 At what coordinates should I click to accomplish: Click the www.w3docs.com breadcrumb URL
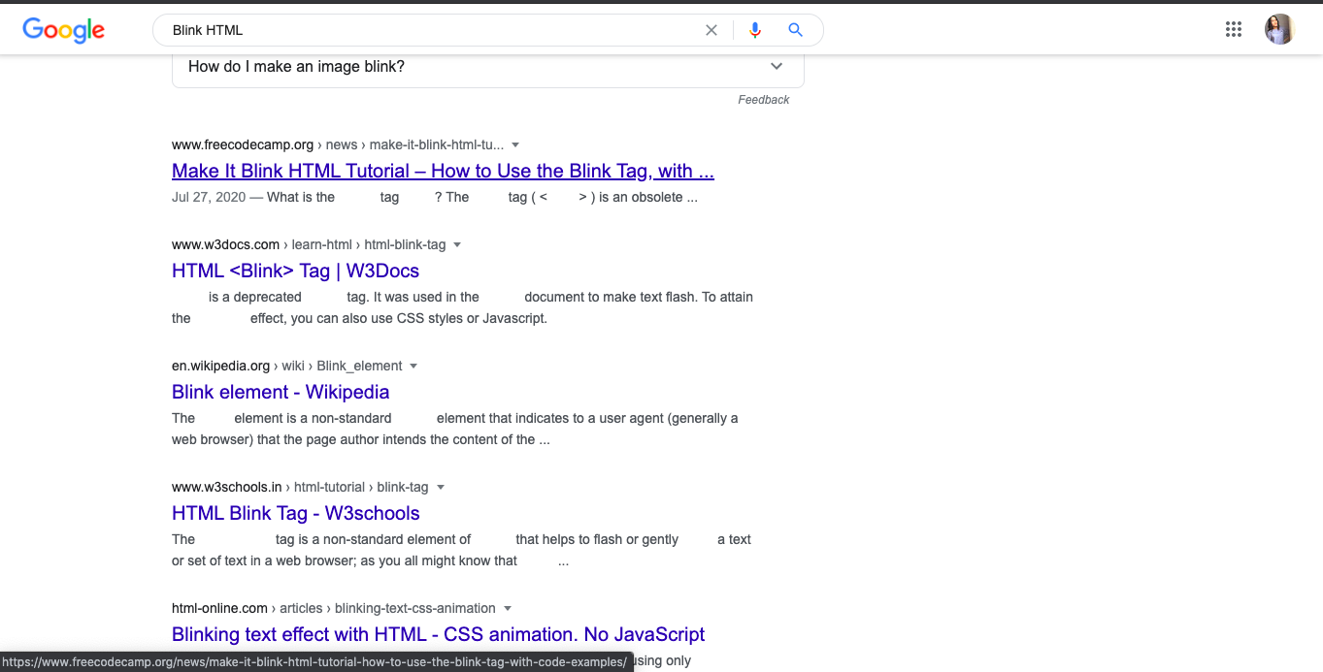[225, 245]
